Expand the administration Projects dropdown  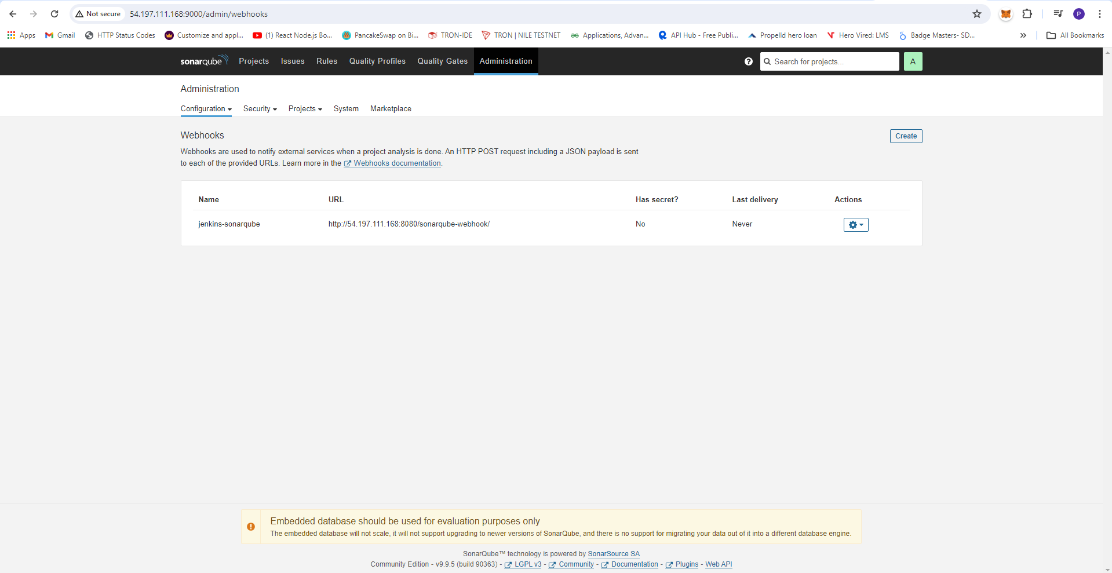click(305, 108)
